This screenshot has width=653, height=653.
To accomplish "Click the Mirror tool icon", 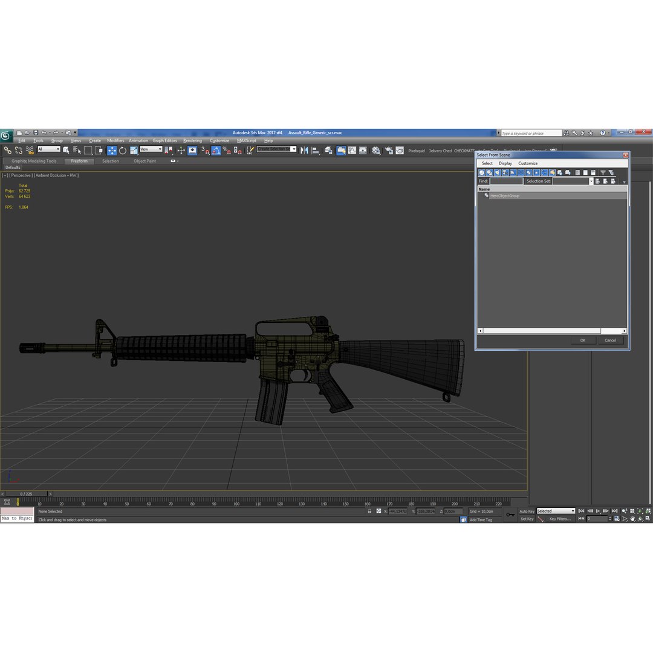I will pos(304,151).
